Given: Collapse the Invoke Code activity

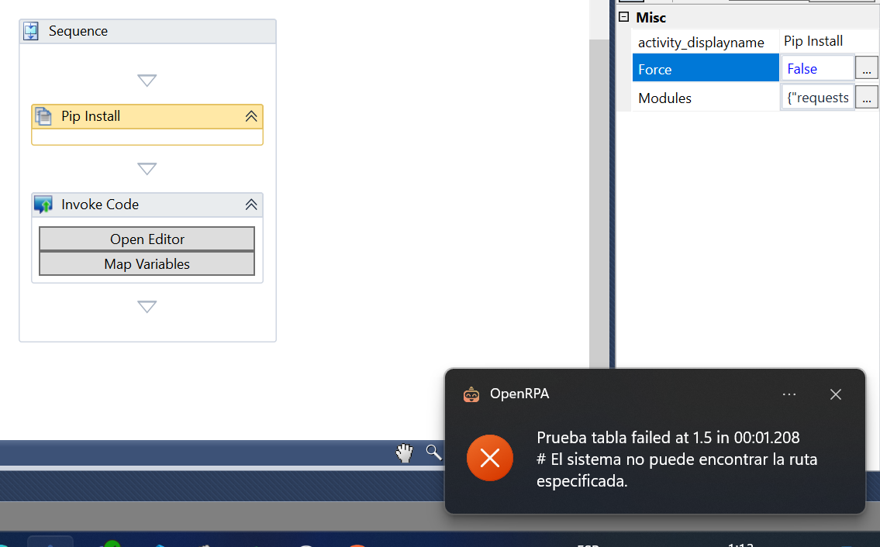Looking at the screenshot, I should coord(250,205).
